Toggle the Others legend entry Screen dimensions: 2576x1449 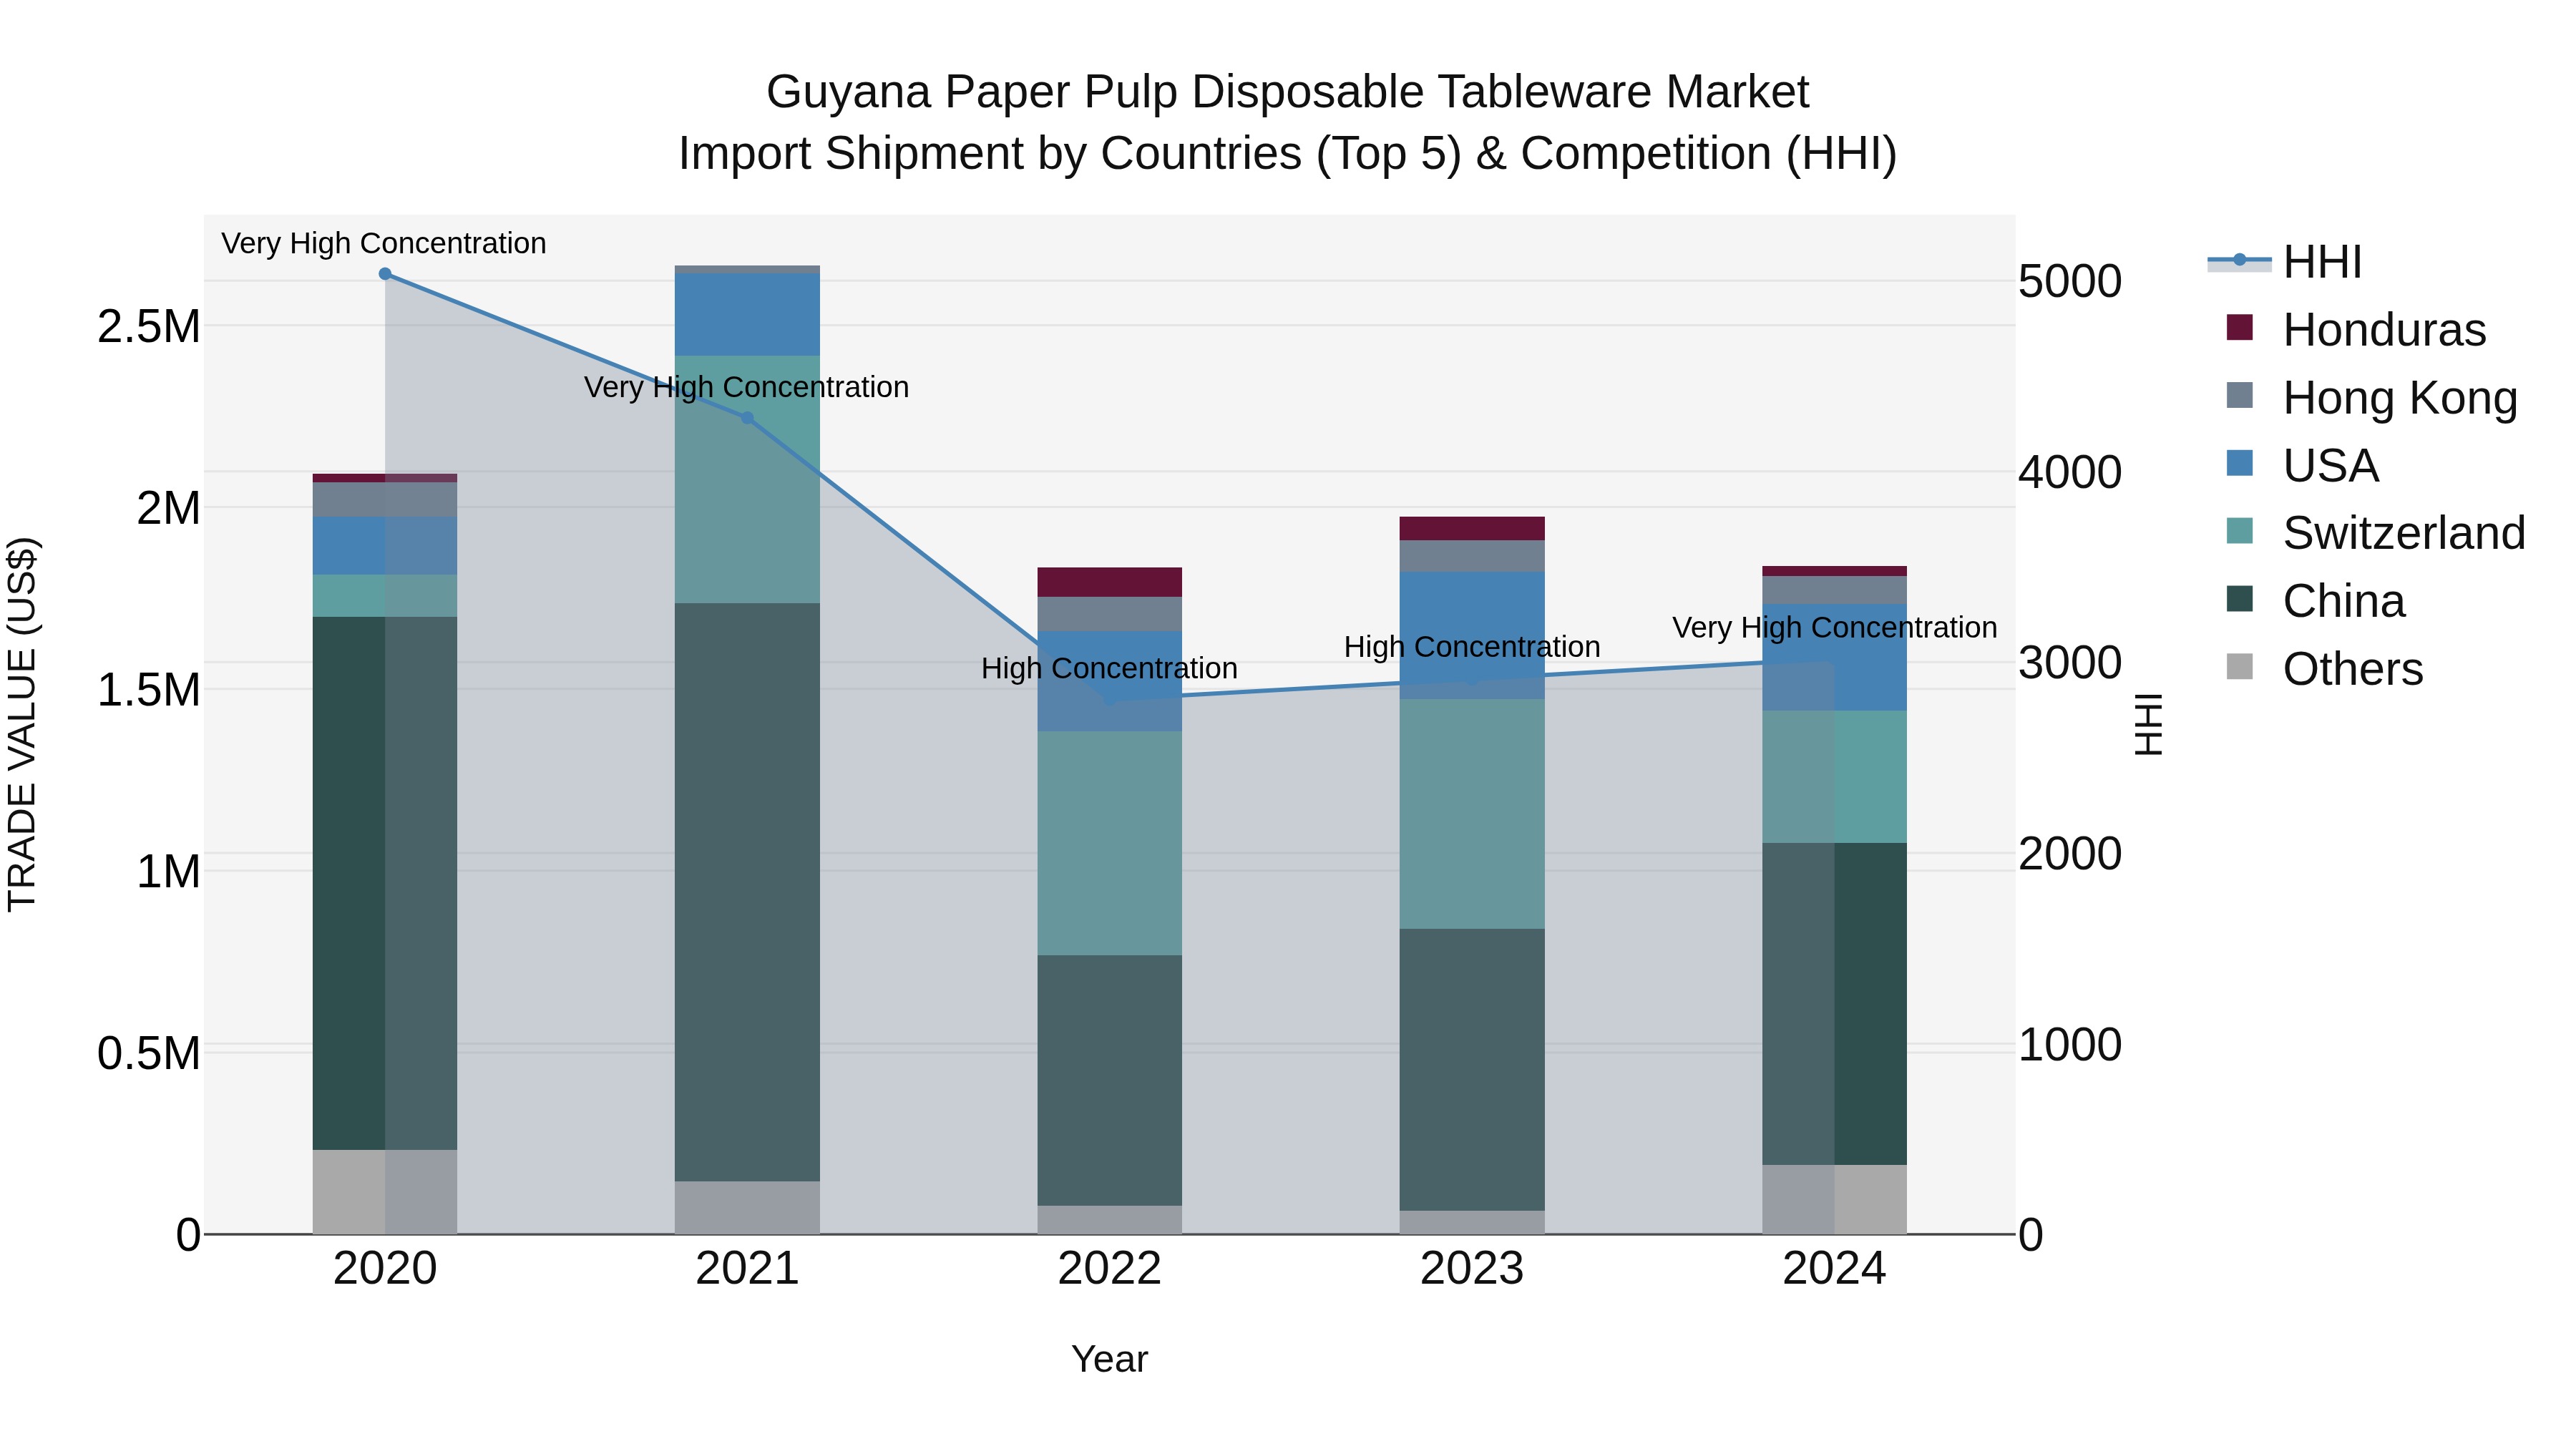point(2324,668)
